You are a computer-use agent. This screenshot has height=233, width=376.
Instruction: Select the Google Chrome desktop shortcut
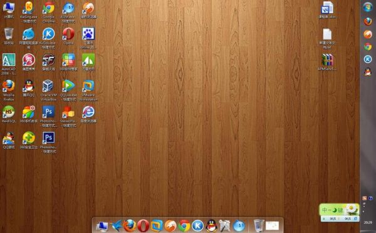point(48,12)
